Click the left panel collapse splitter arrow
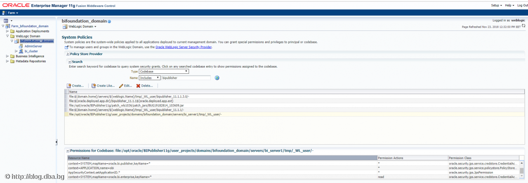The width and height of the screenshot is (528, 183). point(56,142)
